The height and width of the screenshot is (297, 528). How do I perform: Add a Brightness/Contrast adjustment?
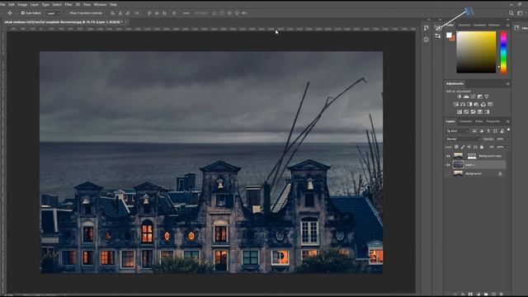pyautogui.click(x=460, y=97)
